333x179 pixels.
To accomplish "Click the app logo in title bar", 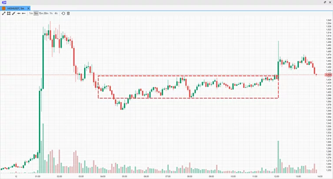I will pos(4,2).
